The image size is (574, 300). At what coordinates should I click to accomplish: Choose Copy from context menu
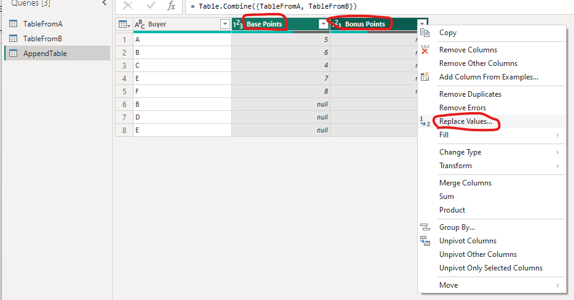[448, 33]
